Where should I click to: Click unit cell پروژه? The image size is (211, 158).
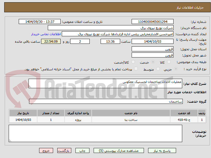(x=78, y=120)
